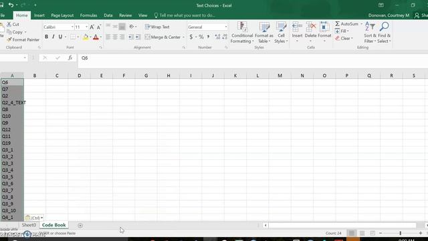This screenshot has width=428, height=241.
Task: Open the Formulas ribbon tab
Action: [x=88, y=15]
